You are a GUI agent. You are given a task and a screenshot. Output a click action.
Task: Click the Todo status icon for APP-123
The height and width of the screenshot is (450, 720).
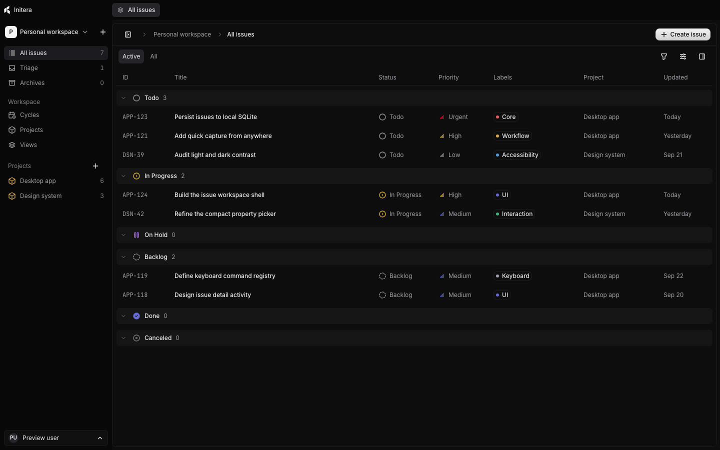tap(382, 117)
